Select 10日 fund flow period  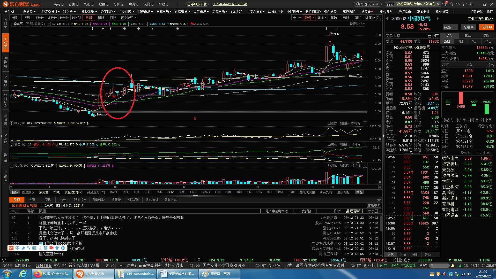[x=488, y=41]
